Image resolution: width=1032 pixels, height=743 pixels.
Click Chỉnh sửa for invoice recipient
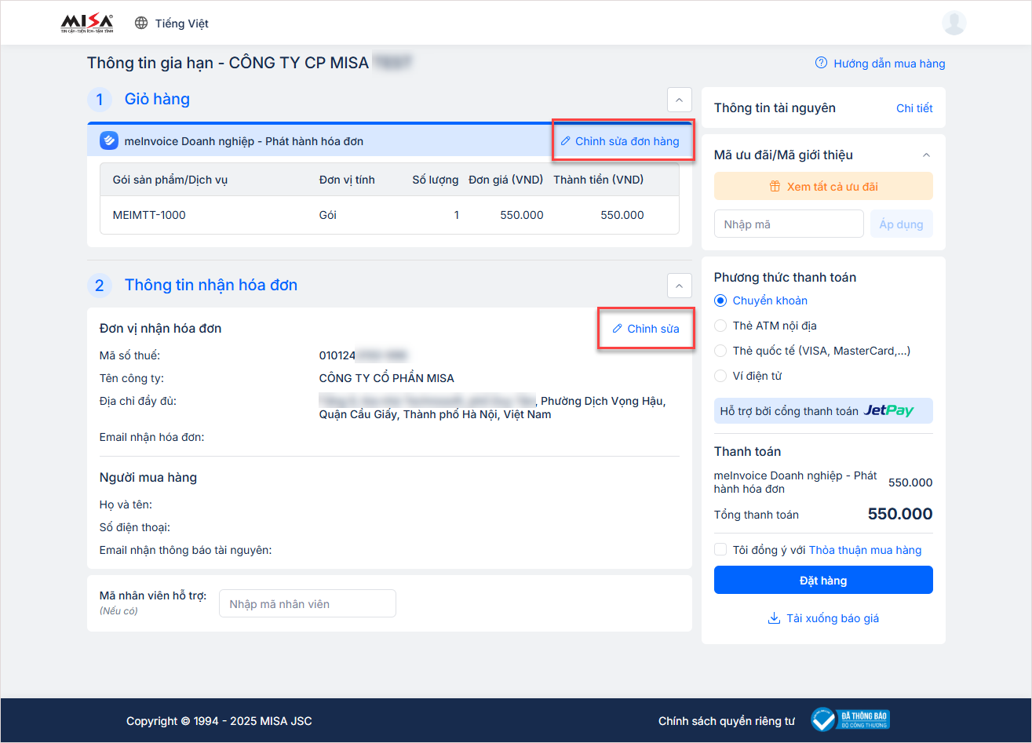coord(653,329)
